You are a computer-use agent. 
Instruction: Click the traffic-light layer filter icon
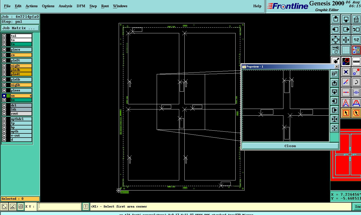coord(356,50)
